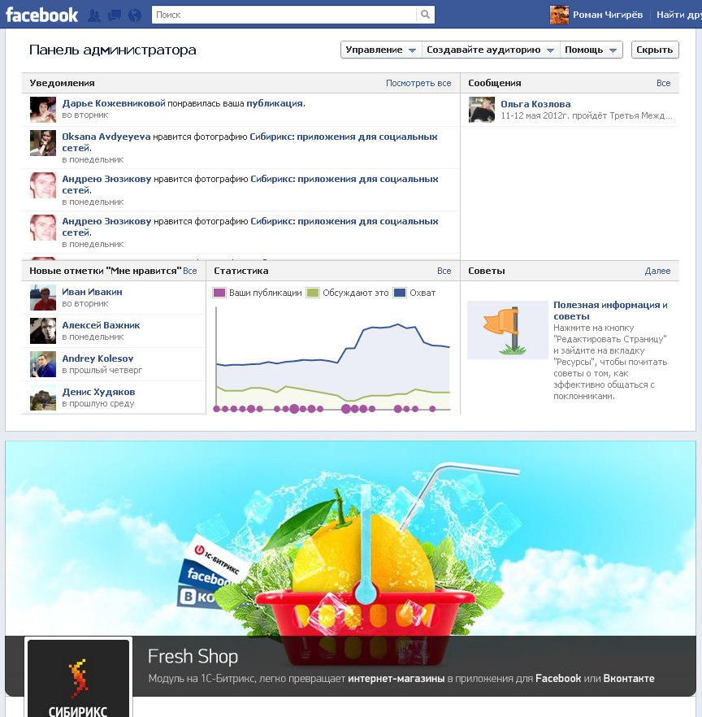Open Oksana Avdyeyeva profile link

[106, 137]
